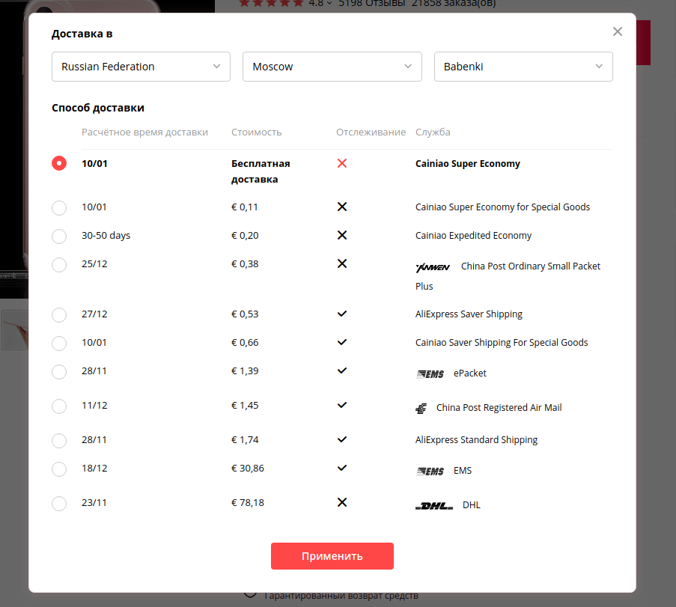Select the € 0,11 Special Goods shipping option

coord(59,207)
